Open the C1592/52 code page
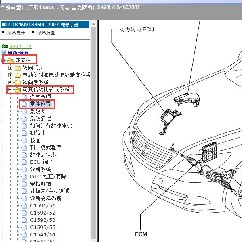The height and width of the screenshot is (242, 242). (42, 213)
